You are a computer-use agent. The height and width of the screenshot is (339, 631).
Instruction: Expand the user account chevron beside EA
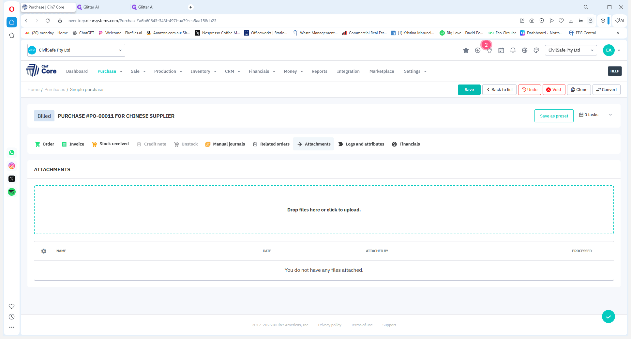pyautogui.click(x=619, y=50)
